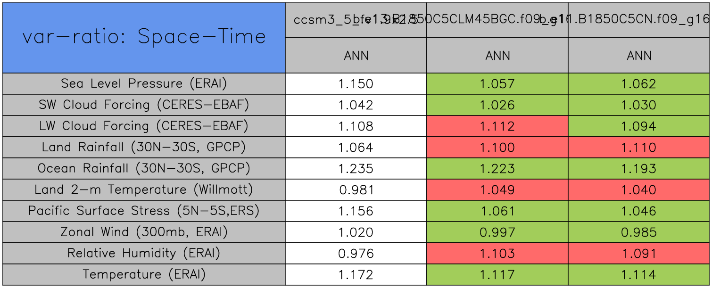Click the Temperature (ERAI) row label
The width and height of the screenshot is (712, 288).
coord(144,275)
